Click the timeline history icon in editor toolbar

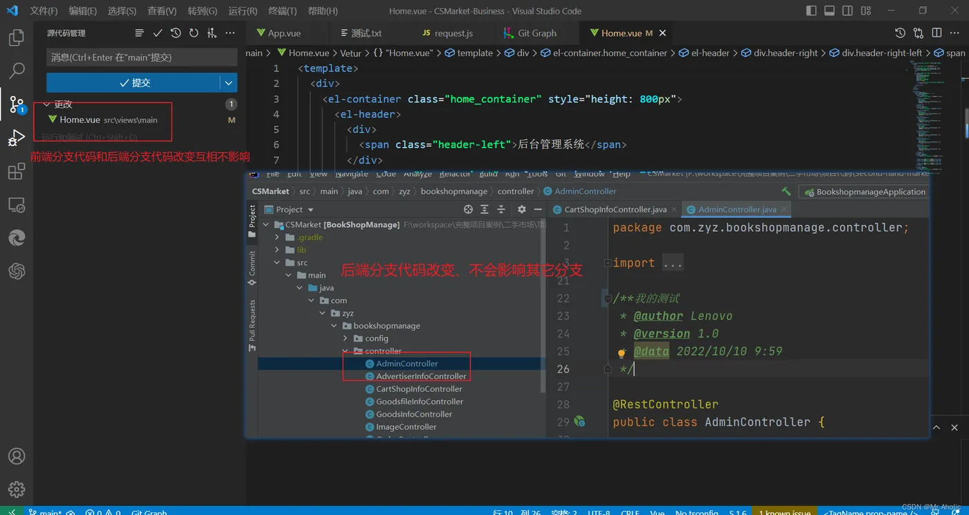[x=900, y=33]
